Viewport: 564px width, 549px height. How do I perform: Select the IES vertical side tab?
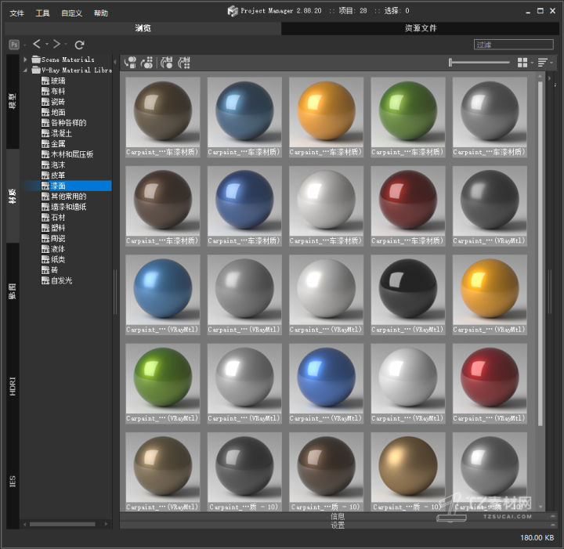coord(13,482)
